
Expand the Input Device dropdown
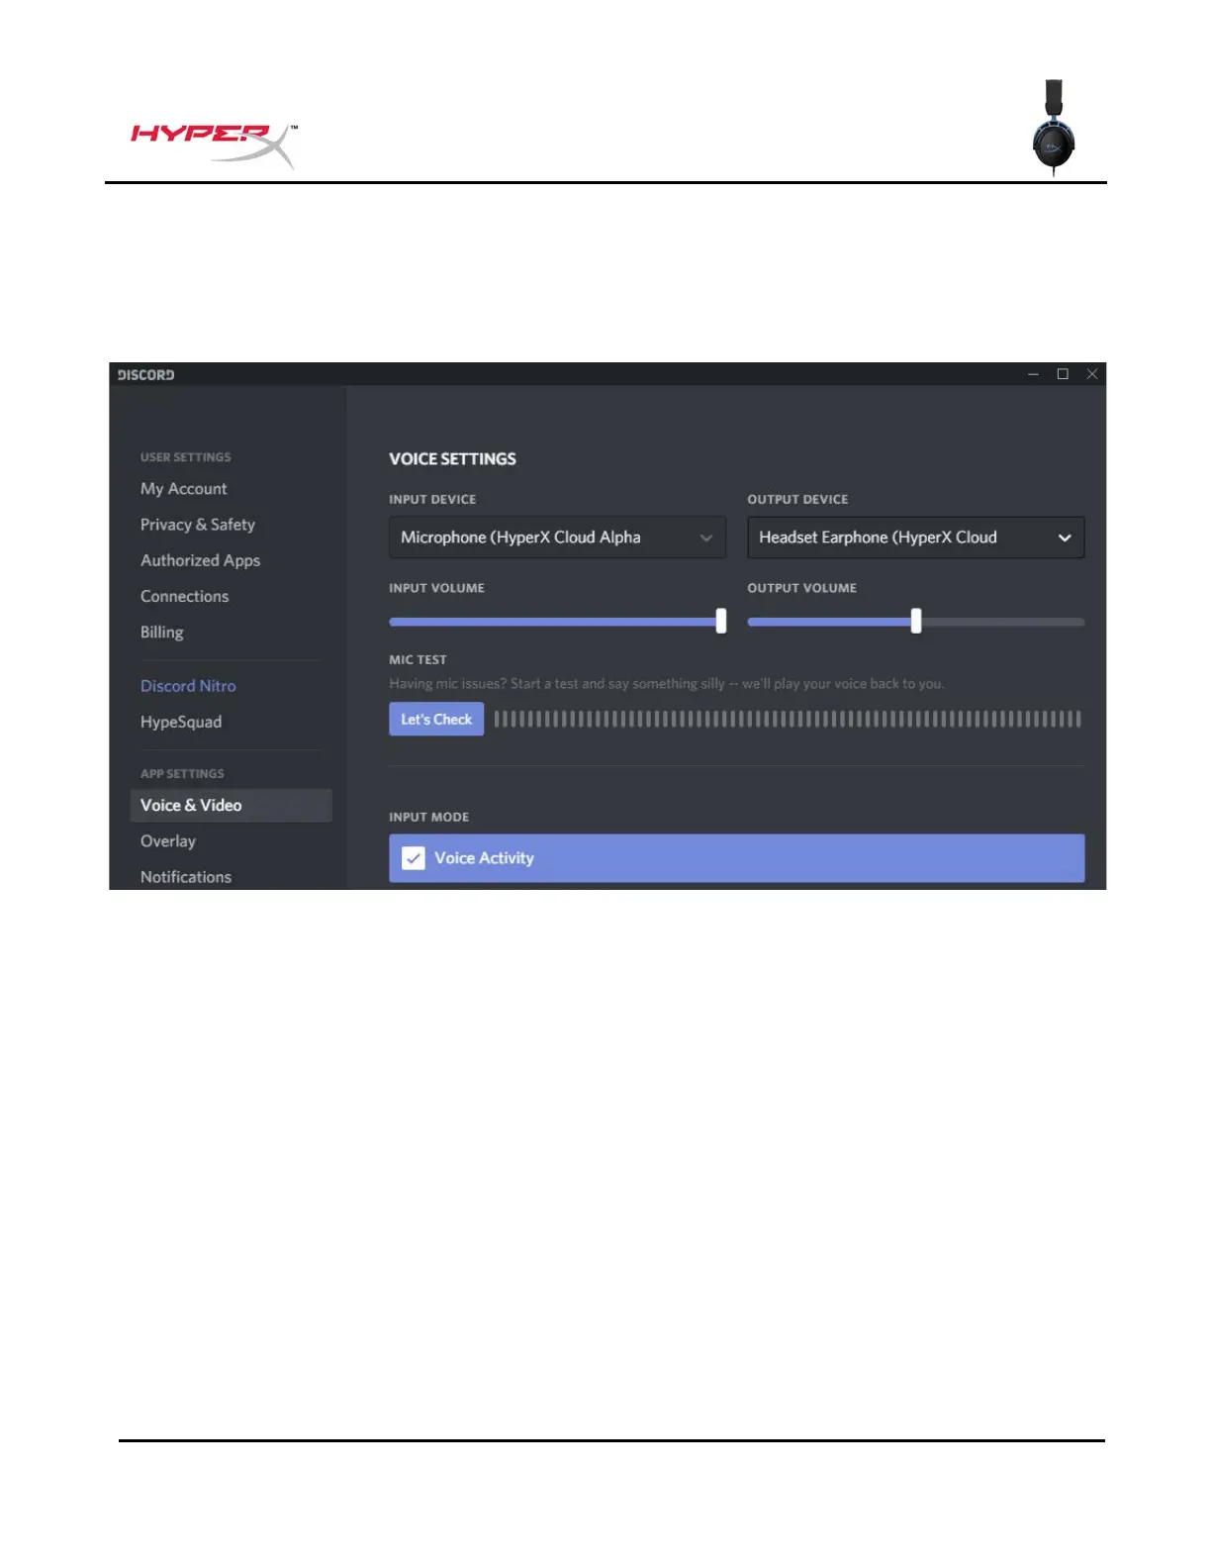coord(557,538)
